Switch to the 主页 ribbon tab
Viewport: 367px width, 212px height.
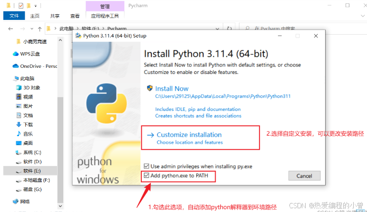[35, 16]
